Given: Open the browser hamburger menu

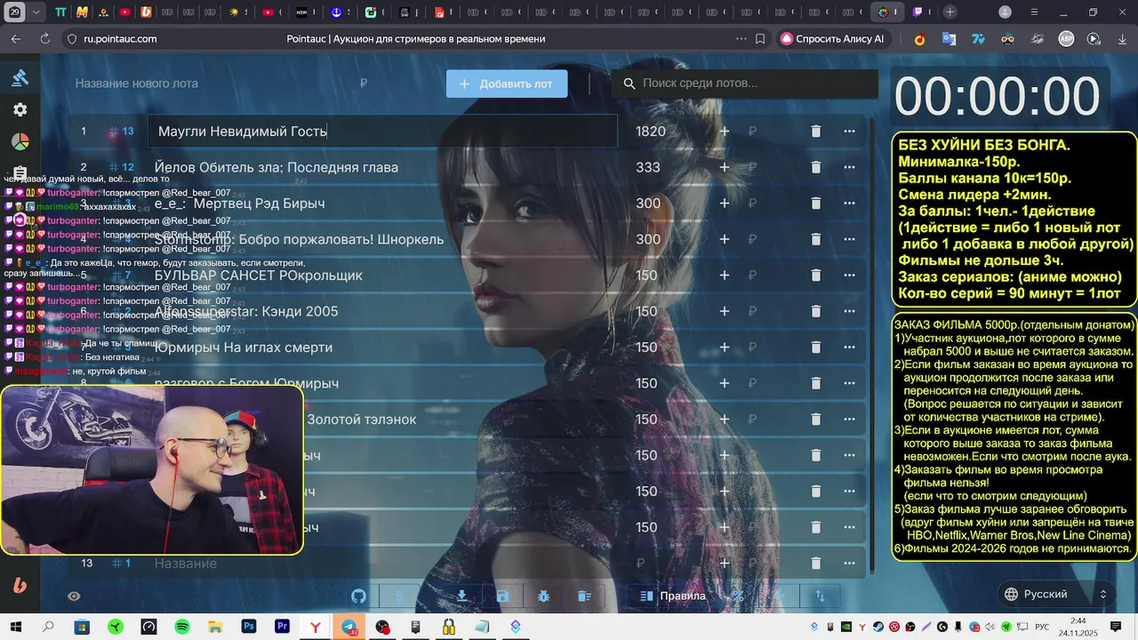Looking at the screenshot, I should point(1033,12).
